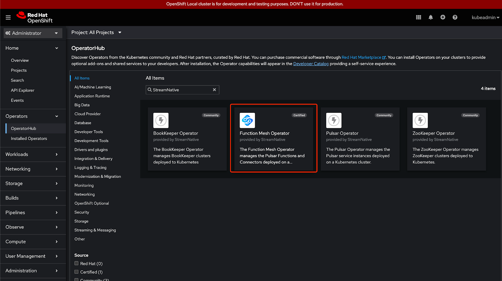This screenshot has height=281, width=502.
Task: Open the application launcher grid icon
Action: click(x=419, y=18)
